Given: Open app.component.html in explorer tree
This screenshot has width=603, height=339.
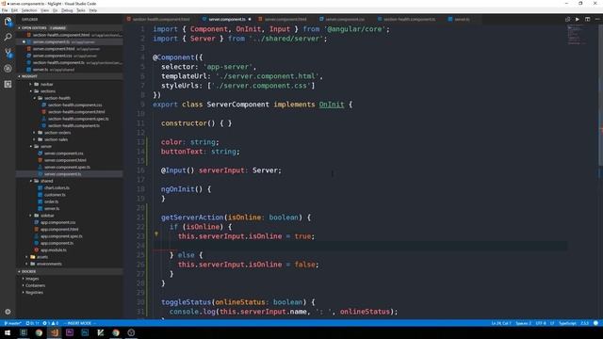Looking at the screenshot, I should tap(59, 230).
